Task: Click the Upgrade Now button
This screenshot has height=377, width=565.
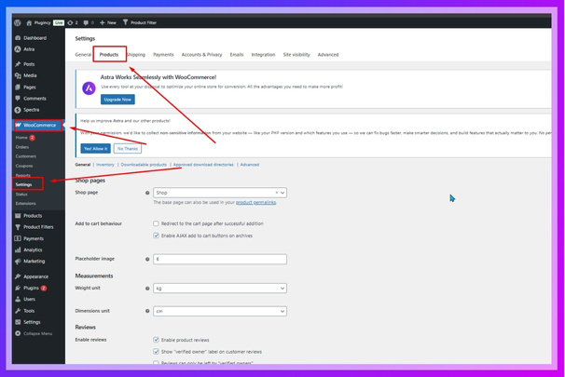Action: [x=117, y=100]
